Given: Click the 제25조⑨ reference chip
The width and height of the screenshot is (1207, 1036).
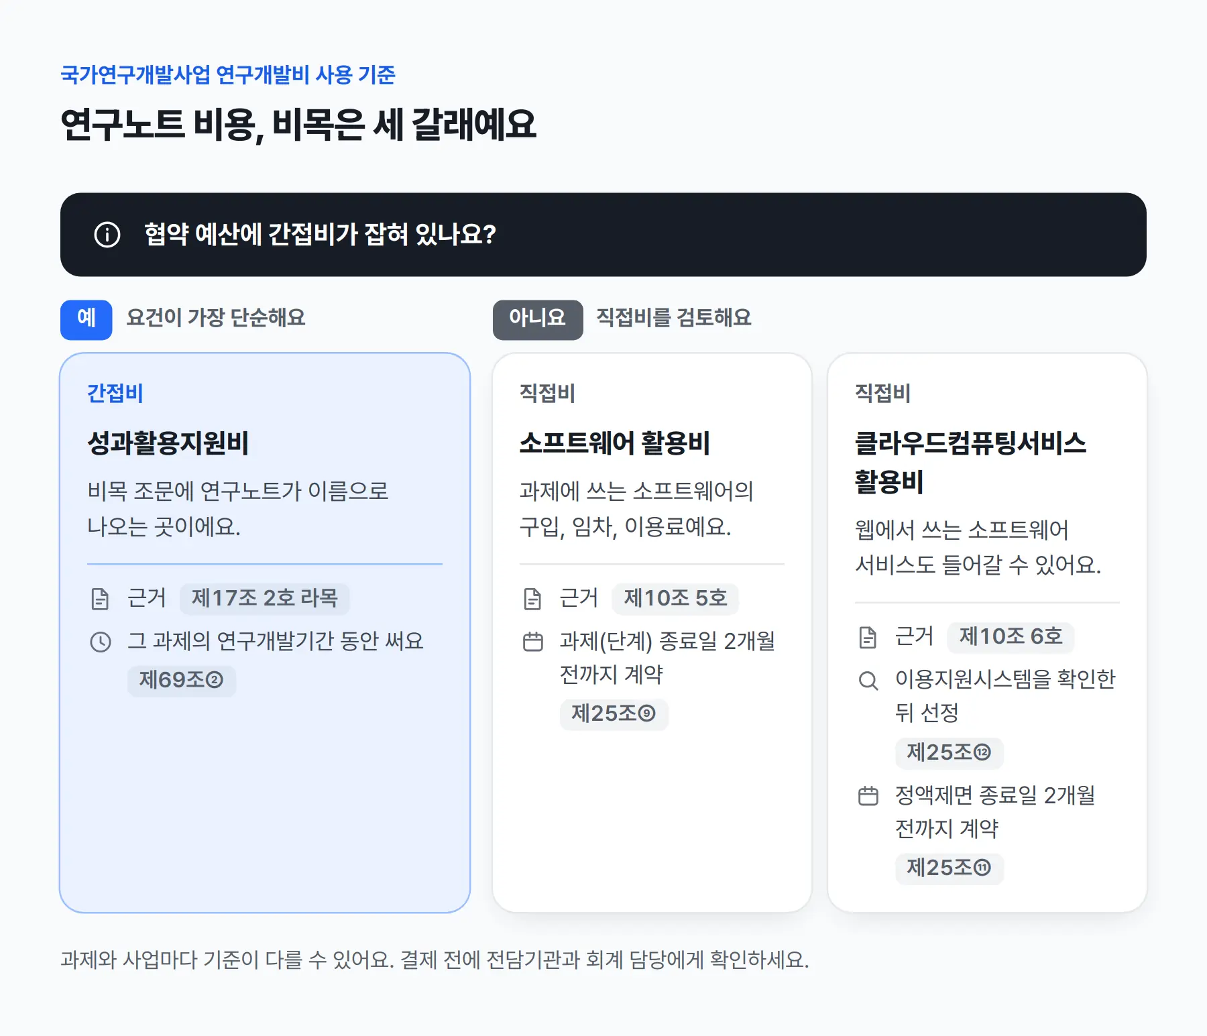Looking at the screenshot, I should tap(614, 714).
